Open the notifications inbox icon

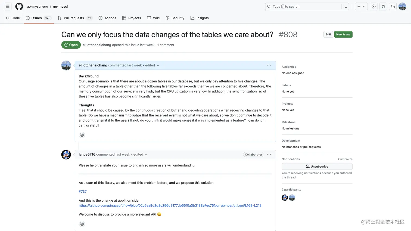tap(393, 7)
